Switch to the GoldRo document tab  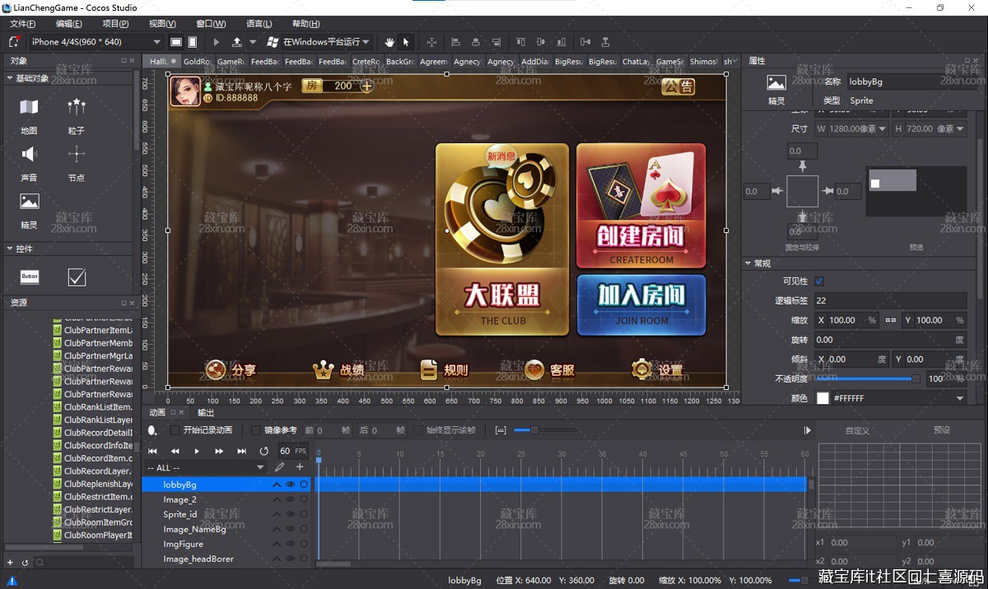point(198,62)
